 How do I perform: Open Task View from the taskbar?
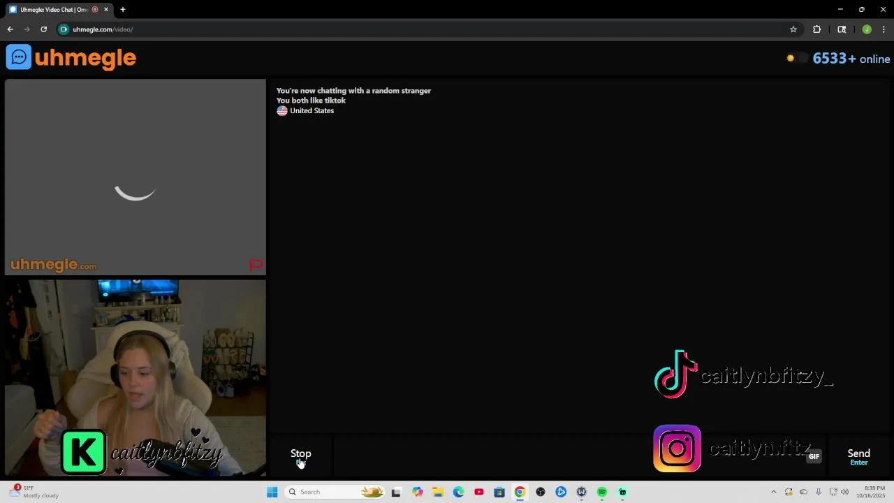click(396, 492)
